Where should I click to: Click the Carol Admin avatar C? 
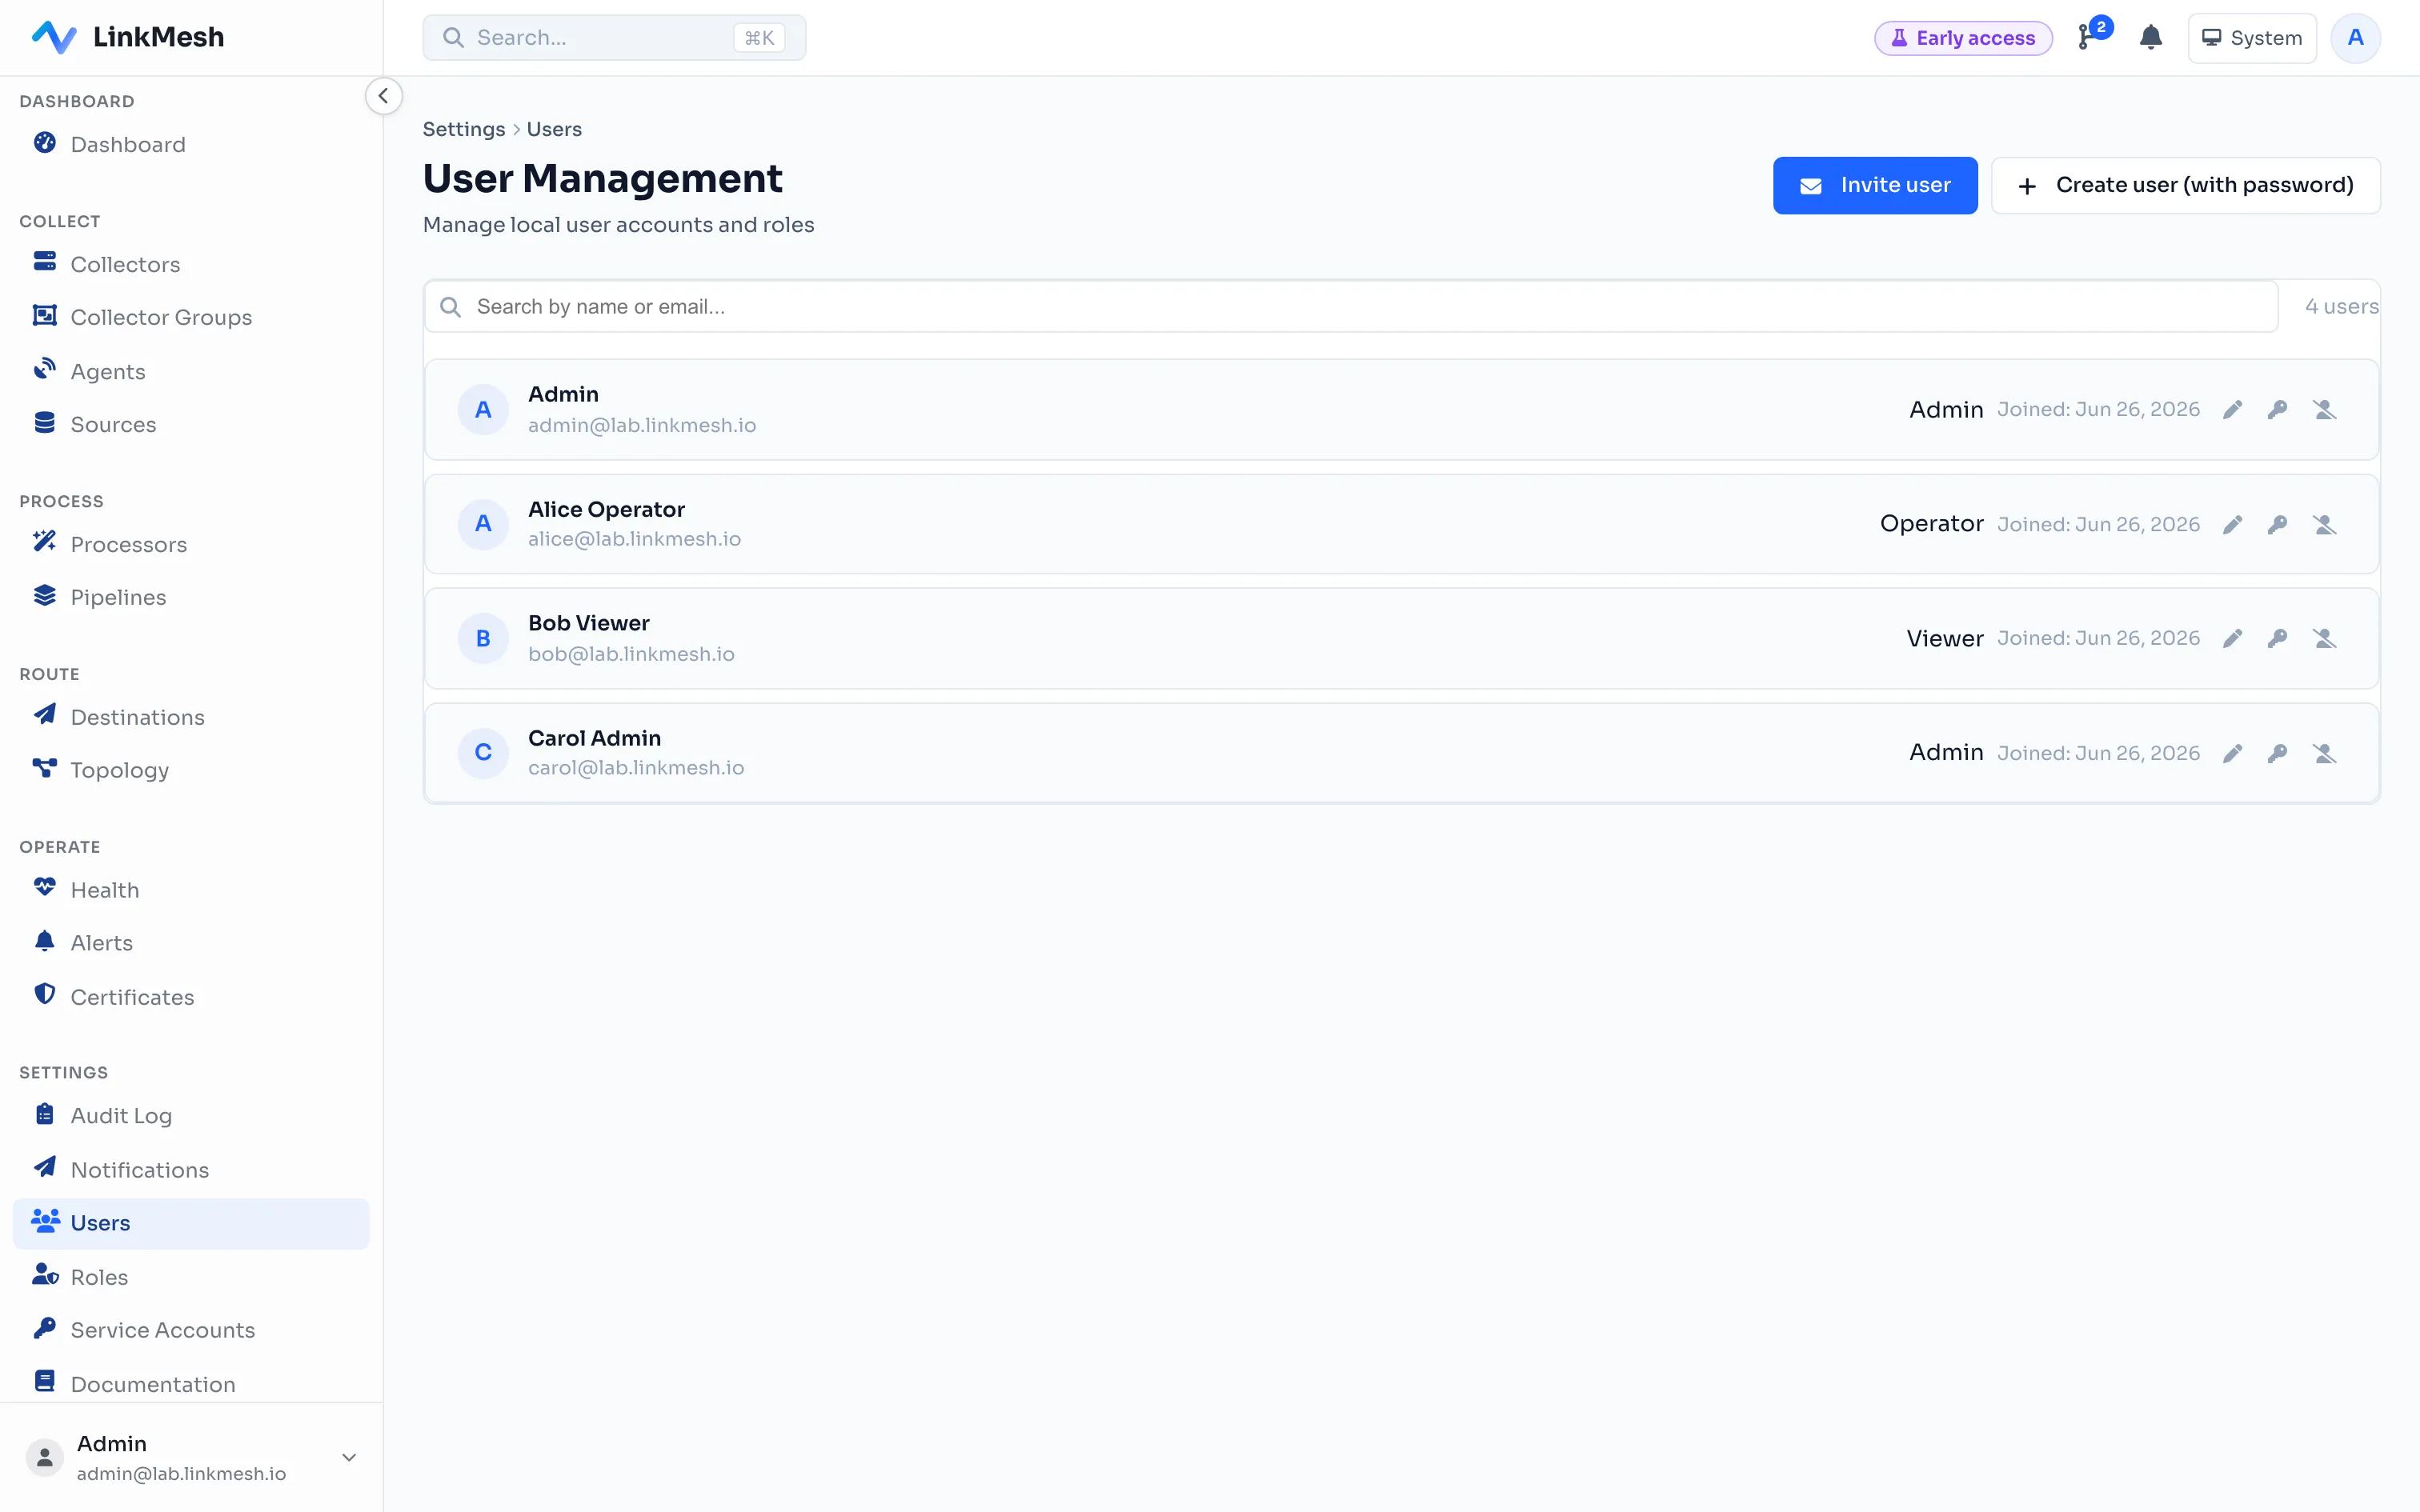(x=483, y=753)
